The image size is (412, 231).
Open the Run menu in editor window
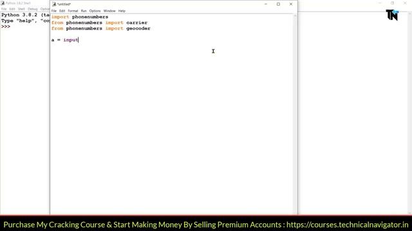(x=84, y=11)
